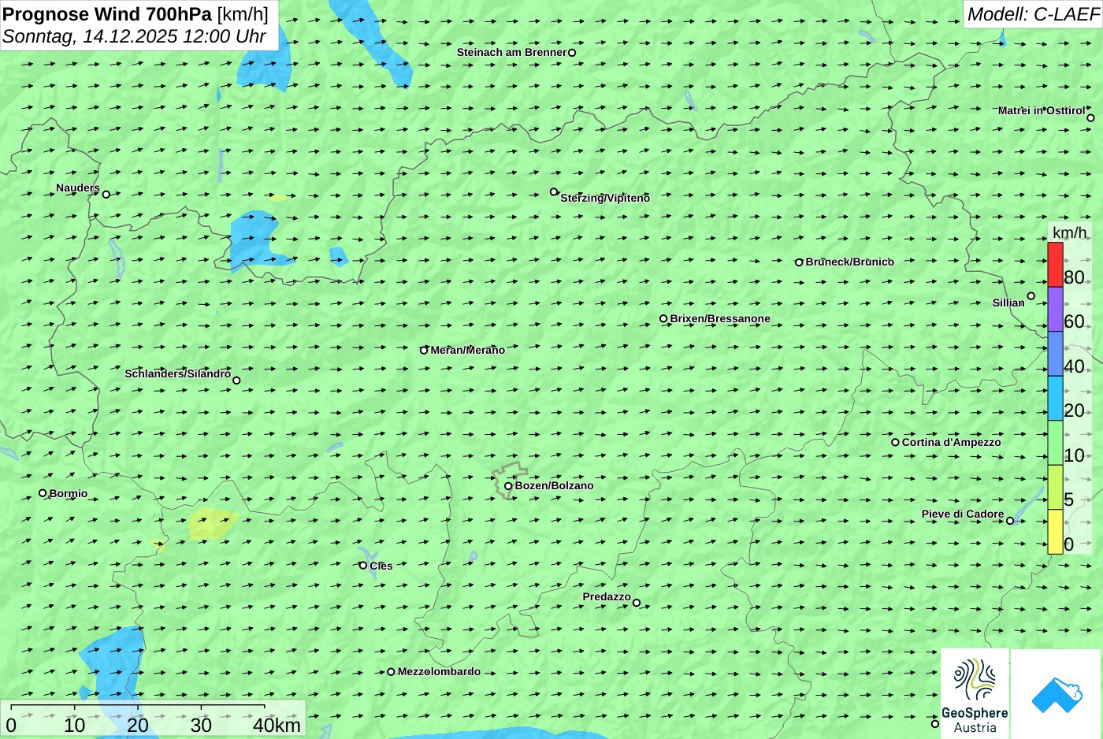
Task: Select the Sillian location dot
Action: pos(1031,296)
